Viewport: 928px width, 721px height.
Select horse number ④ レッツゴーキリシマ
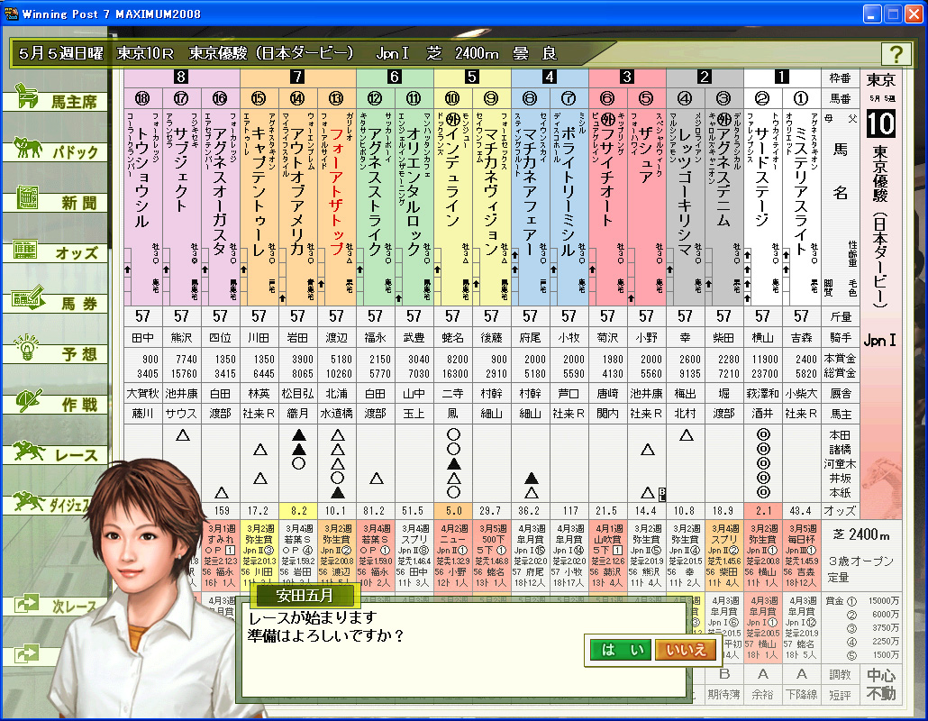point(685,207)
